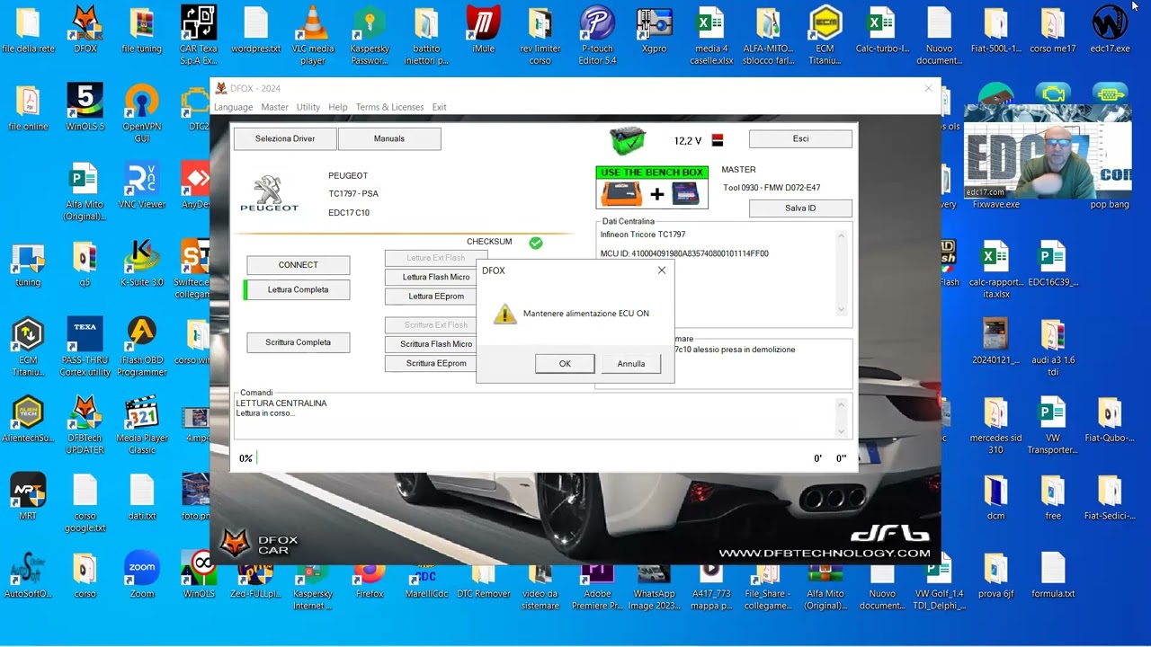Select the 'mercedes sid 310' desktop folder

click(x=995, y=426)
